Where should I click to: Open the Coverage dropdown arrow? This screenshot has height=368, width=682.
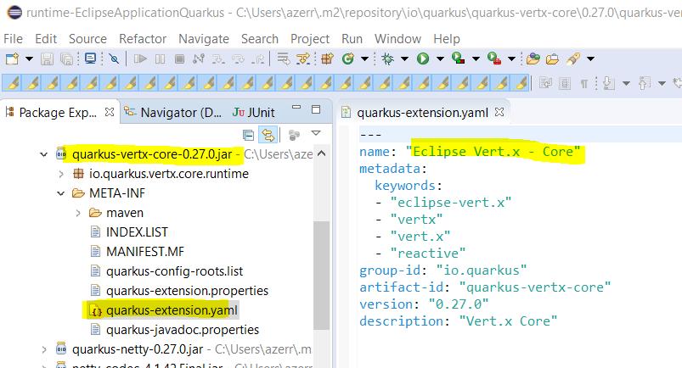[x=476, y=59]
